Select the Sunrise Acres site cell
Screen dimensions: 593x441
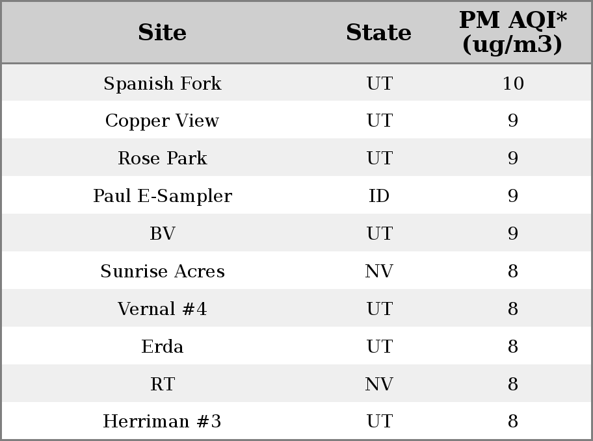pyautogui.click(x=163, y=271)
